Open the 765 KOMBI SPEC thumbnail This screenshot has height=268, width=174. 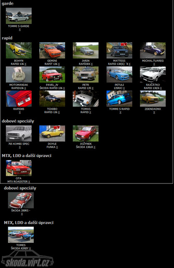click(18, 134)
